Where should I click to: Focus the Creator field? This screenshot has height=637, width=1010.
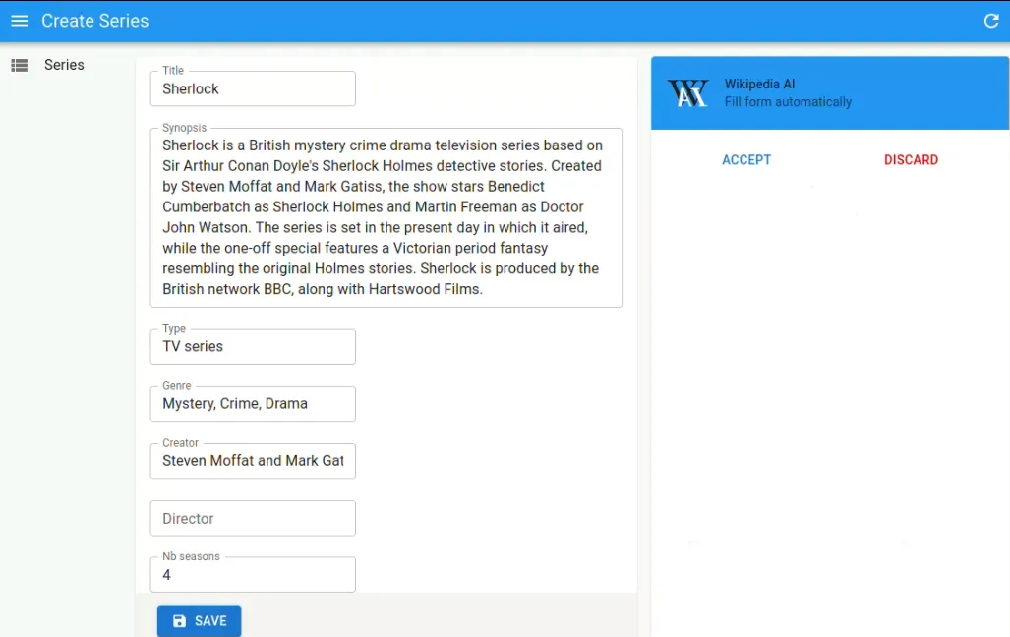point(253,460)
